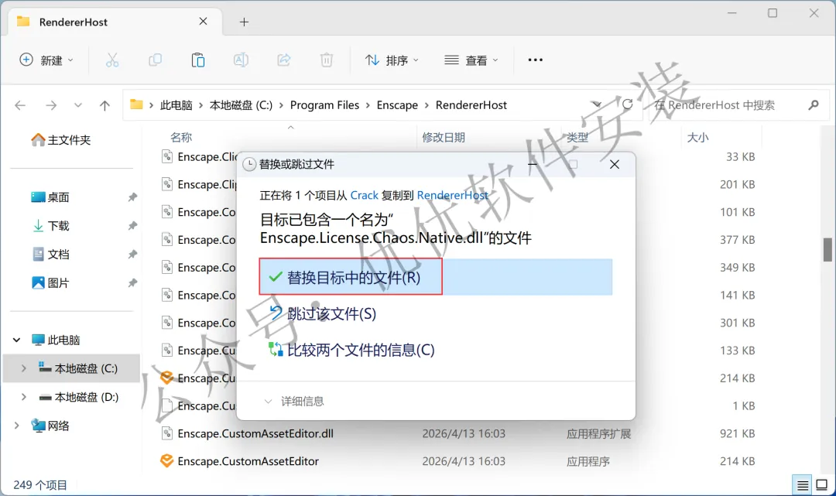Sort by the 修改日期 column header
836x496 pixels.
point(443,138)
